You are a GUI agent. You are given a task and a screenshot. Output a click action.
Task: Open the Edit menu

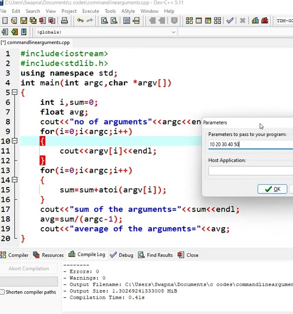pyautogui.click(x=16, y=11)
